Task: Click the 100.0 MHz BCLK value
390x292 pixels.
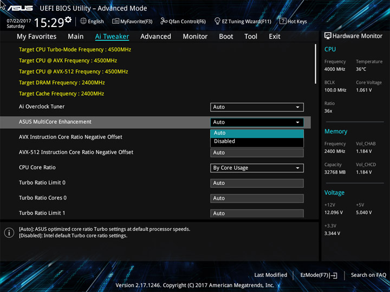Action: coord(335,90)
